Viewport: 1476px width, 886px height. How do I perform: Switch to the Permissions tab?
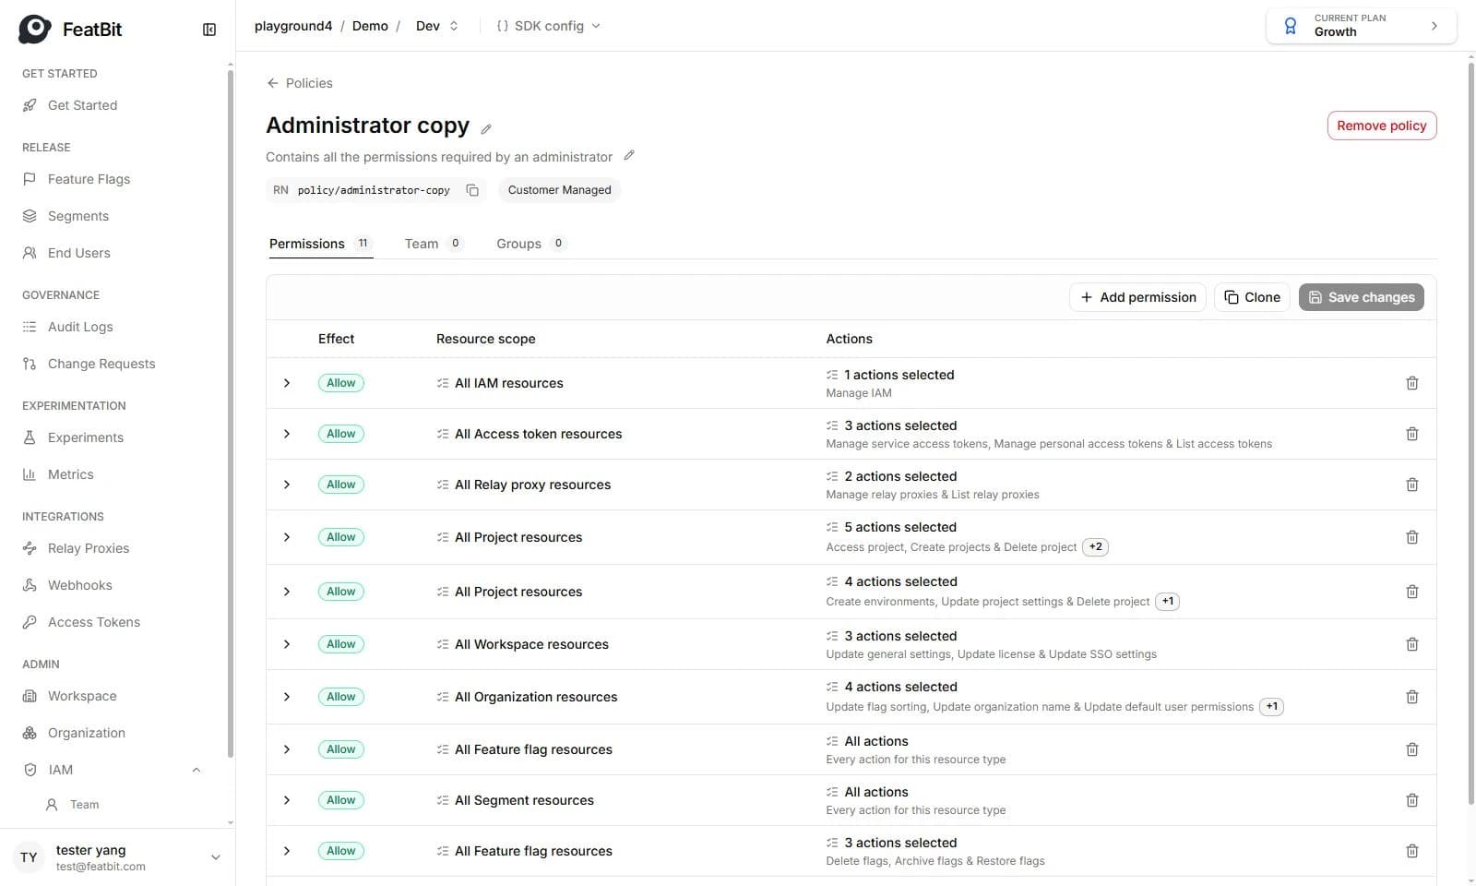point(320,244)
